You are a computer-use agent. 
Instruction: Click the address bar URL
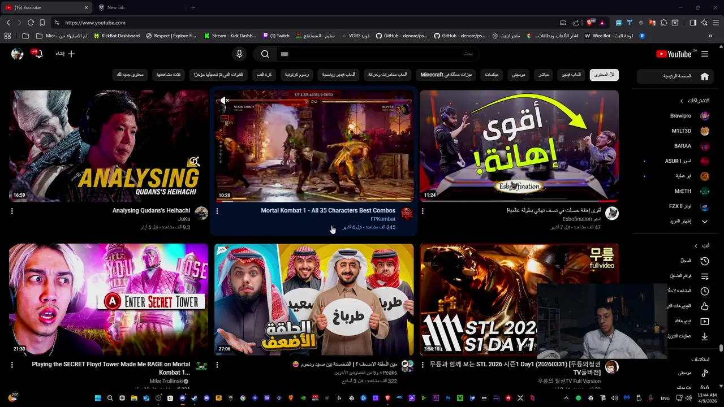95,23
